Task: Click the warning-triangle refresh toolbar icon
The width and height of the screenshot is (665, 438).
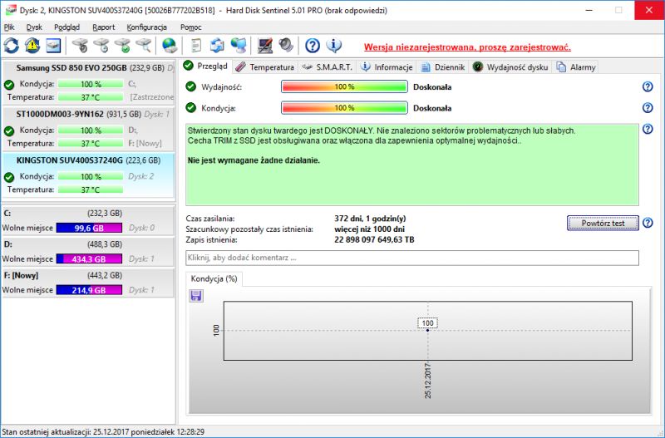Action: (32, 46)
